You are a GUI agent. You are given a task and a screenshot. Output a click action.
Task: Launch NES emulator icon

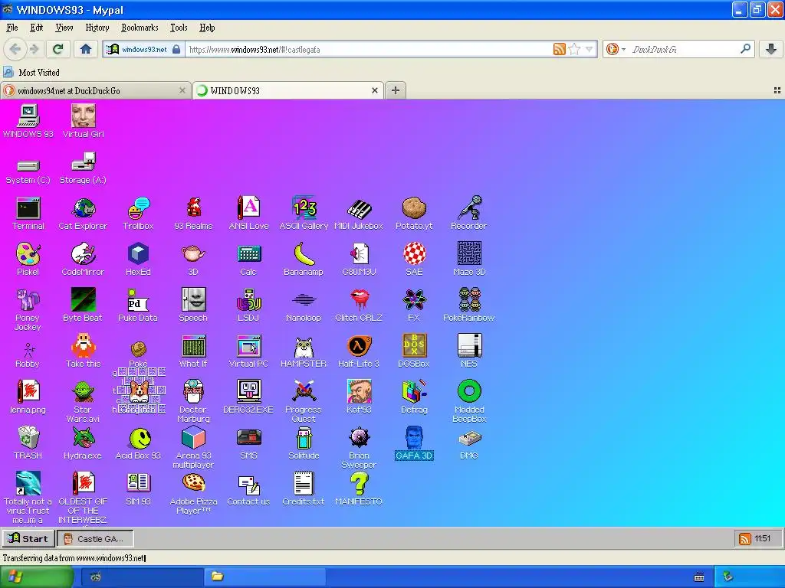[x=469, y=351]
